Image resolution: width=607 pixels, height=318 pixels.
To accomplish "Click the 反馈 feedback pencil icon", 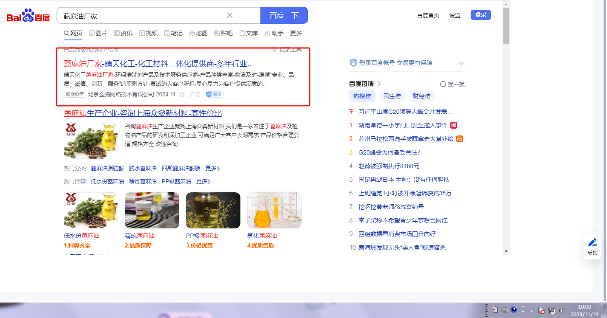I will [593, 242].
